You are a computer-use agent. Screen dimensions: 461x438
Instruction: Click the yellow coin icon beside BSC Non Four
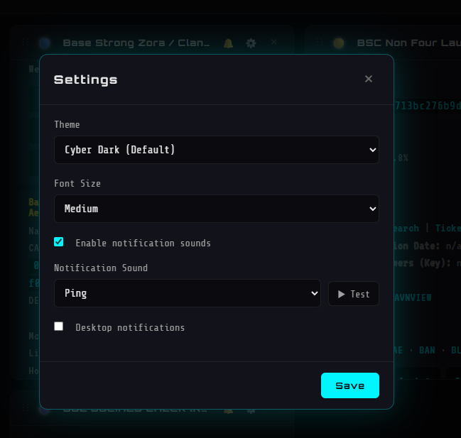pos(339,43)
